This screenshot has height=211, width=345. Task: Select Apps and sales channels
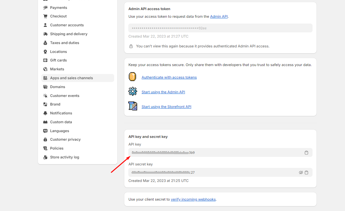pyautogui.click(x=71, y=78)
